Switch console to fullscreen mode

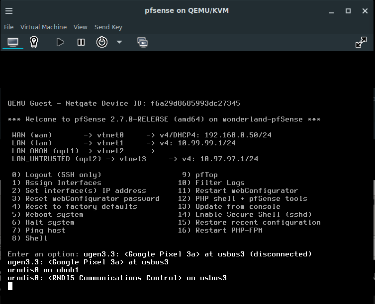pos(361,42)
